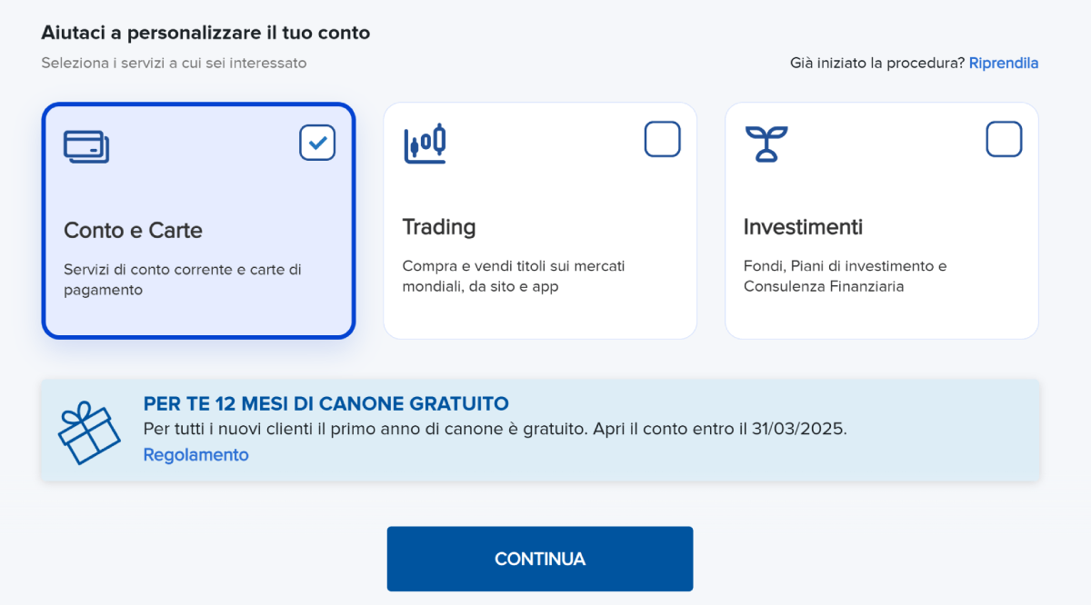Uncheck the Conto e Carte checkbox
Screen dimensions: 1091x605
(x=316, y=143)
